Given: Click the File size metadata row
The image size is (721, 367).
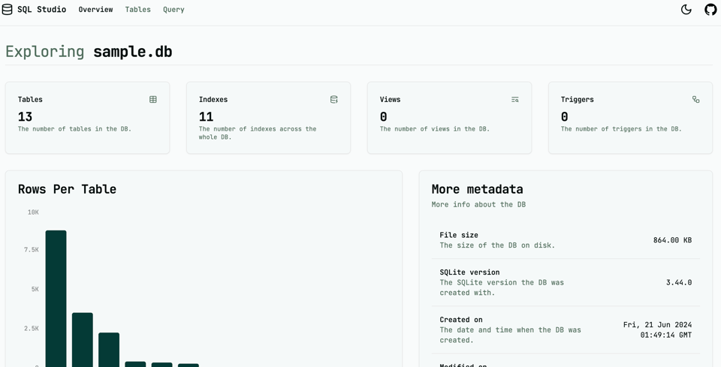Looking at the screenshot, I should [566, 240].
